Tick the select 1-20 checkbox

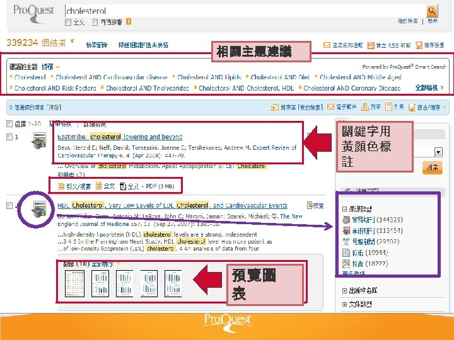click(9, 124)
